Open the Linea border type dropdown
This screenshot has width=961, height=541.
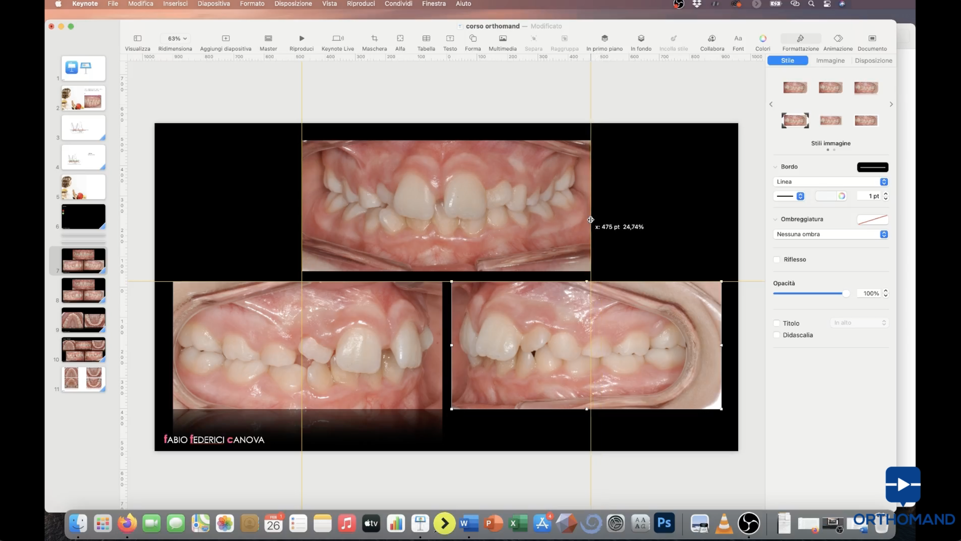831,182
